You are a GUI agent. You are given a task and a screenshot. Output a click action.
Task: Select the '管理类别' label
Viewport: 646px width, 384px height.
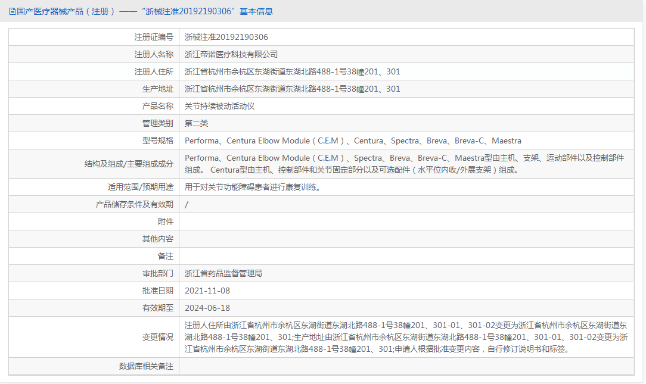coord(158,123)
